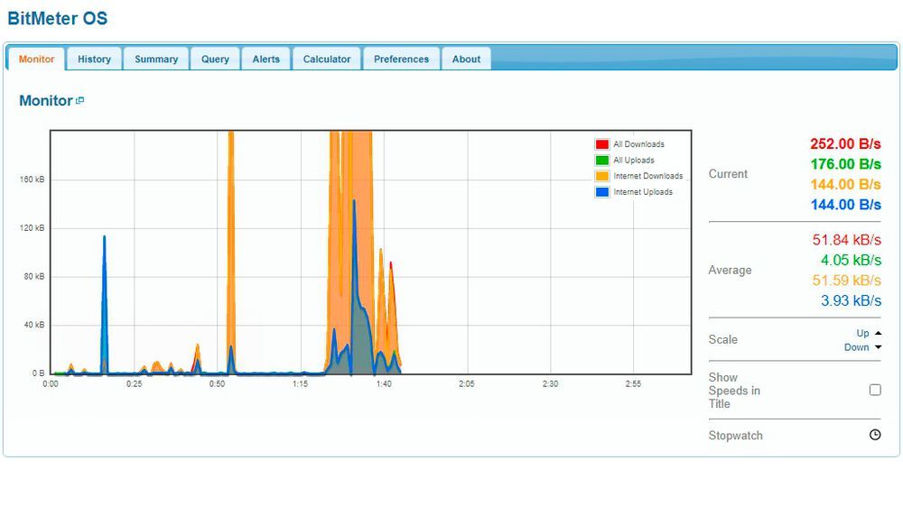The height and width of the screenshot is (525, 903).
Task: Open the Stopwatch clock icon
Action: [x=874, y=435]
